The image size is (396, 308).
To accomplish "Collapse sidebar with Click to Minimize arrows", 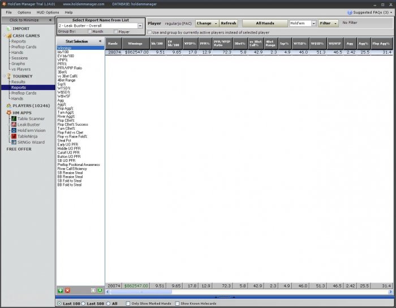I will (50, 20).
